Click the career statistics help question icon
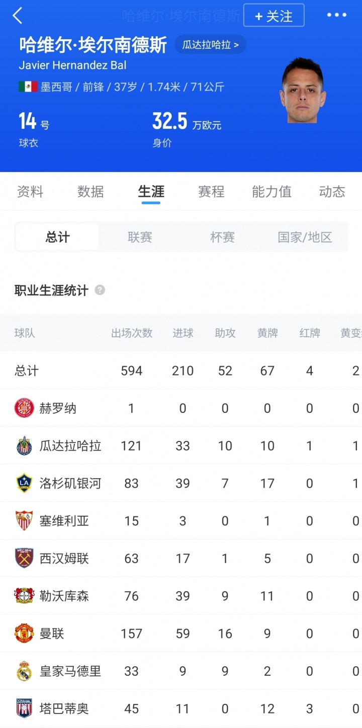Image resolution: width=362 pixels, height=728 pixels. coord(100,290)
